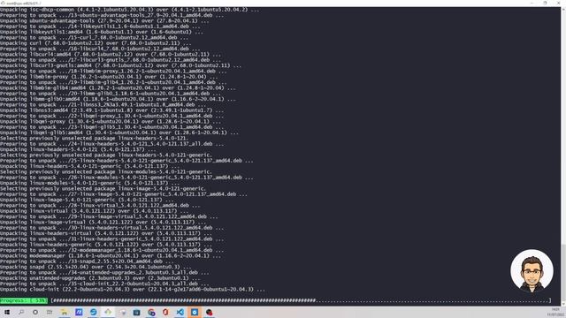Click line Unpacking libmm-glib0:amd64
This screenshot has height=318, width=566.
pos(118,99)
